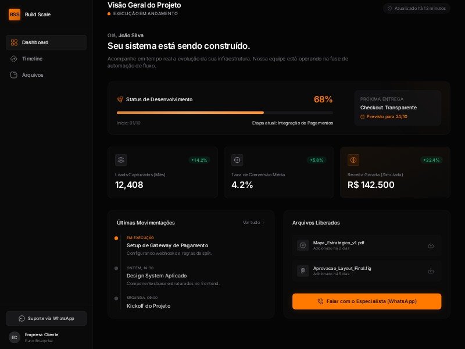Select the Setup de Gateway de Pagamento entry
Viewport: 465px width, 349px height.
coord(167,245)
